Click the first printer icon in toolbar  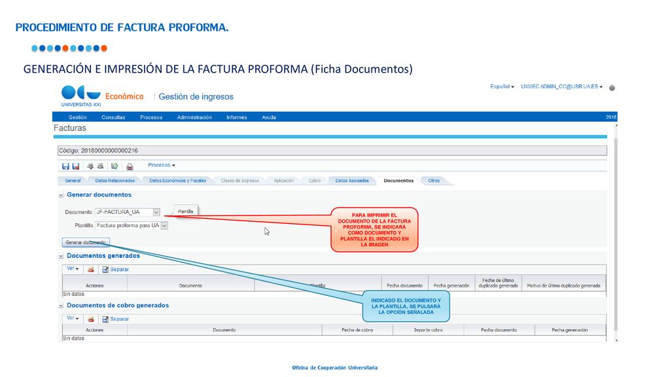(90, 166)
